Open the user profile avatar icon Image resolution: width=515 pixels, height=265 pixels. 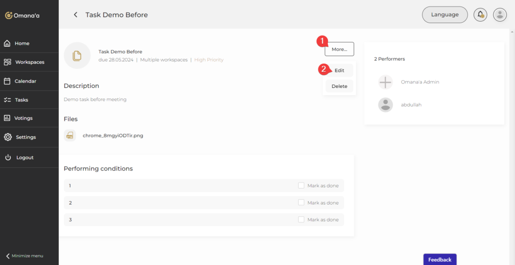(x=499, y=15)
